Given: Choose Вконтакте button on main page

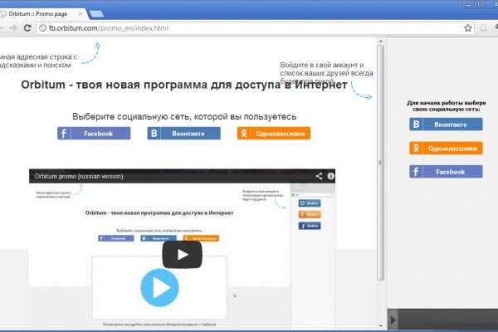Looking at the screenshot, I should click(184, 133).
